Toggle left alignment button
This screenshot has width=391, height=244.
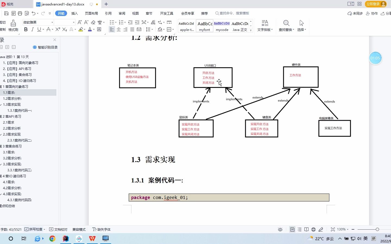click(112, 29)
